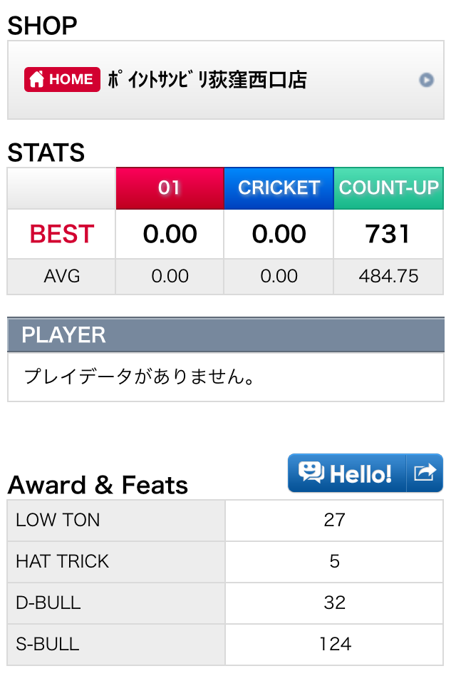The width and height of the screenshot is (451, 676).
Task: Click the share arrow icon beside Hello!
Action: (425, 473)
